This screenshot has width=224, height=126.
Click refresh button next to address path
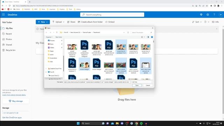click(128, 33)
